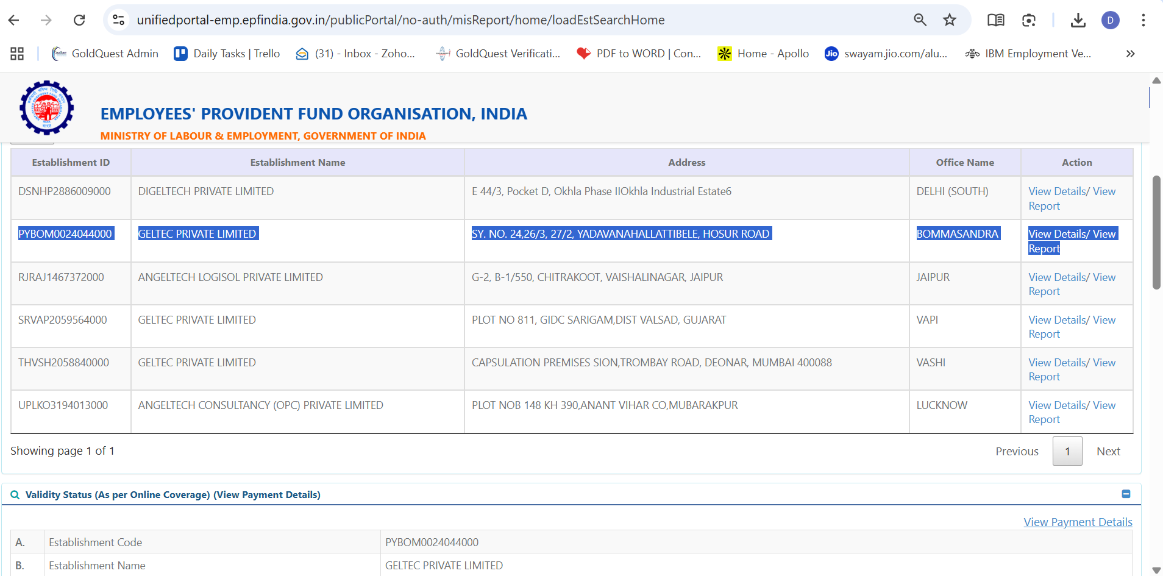
Task: Select page 1 in pagination
Action: pyautogui.click(x=1067, y=452)
